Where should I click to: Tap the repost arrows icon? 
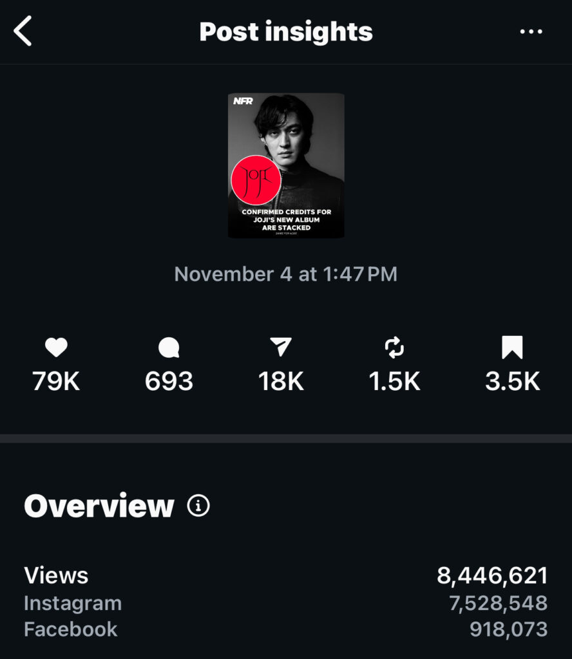(394, 348)
